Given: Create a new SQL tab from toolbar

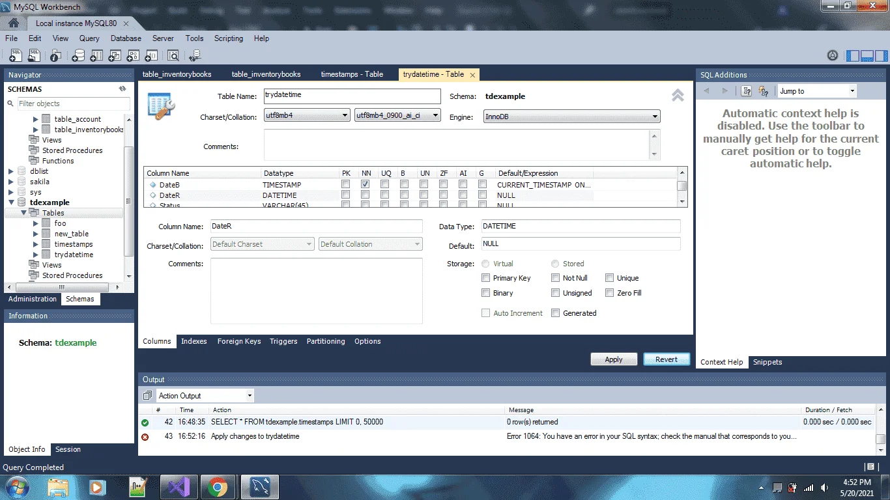Looking at the screenshot, I should [x=15, y=56].
